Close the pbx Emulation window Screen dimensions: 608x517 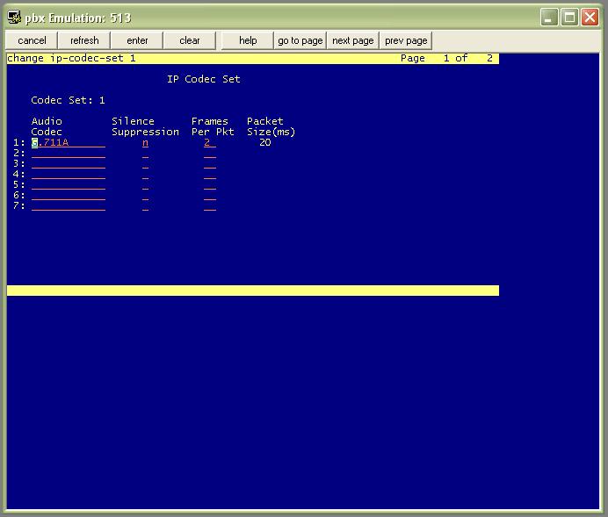590,18
